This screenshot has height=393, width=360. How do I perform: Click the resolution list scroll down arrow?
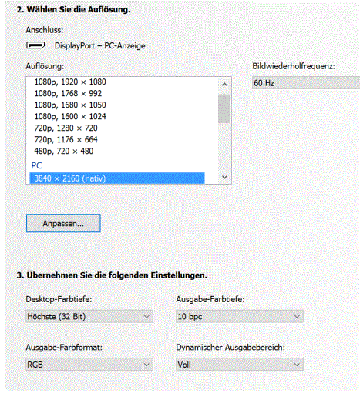pyautogui.click(x=224, y=177)
